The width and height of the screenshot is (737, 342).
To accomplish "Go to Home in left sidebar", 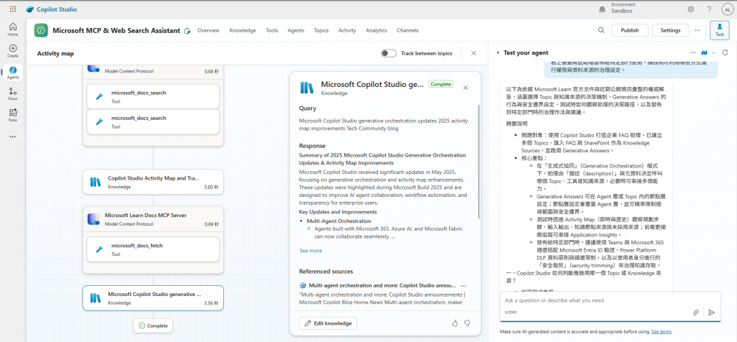I will tap(13, 29).
